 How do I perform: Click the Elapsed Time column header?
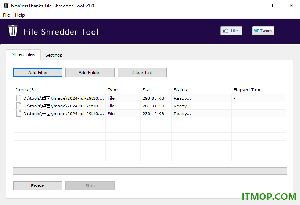click(259, 90)
